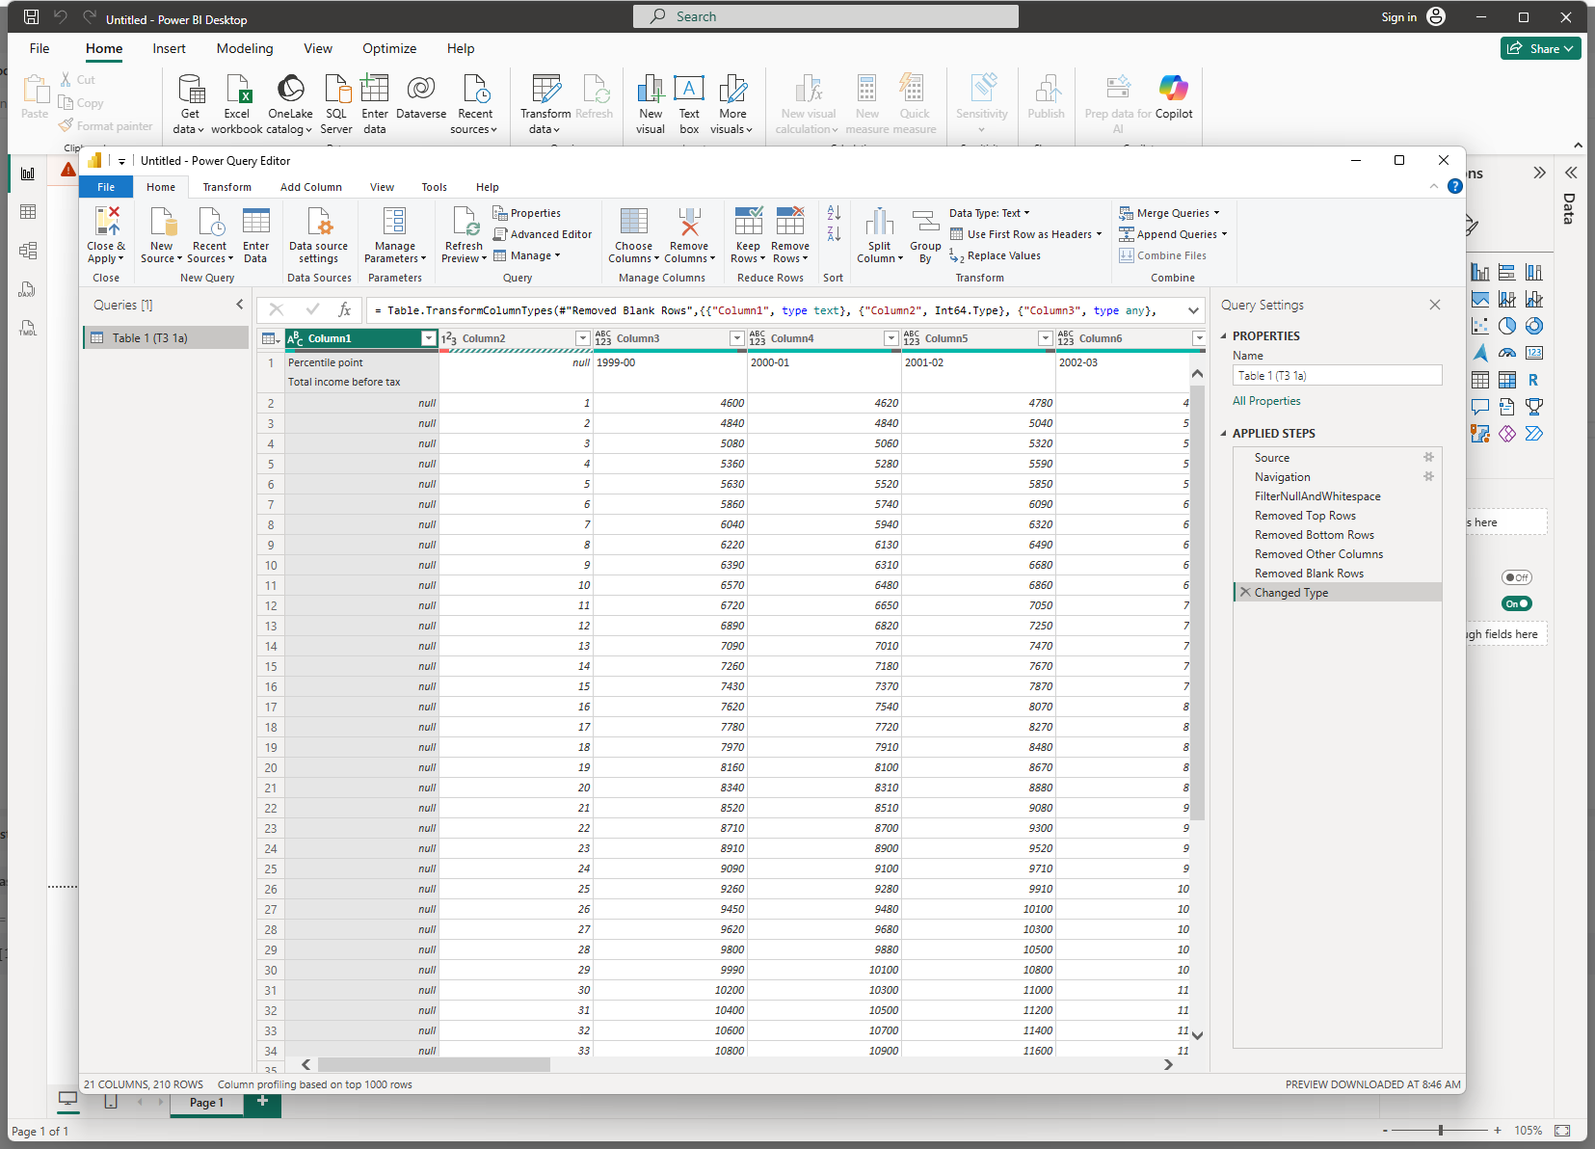
Task: Click the query Name input field
Action: coord(1337,376)
